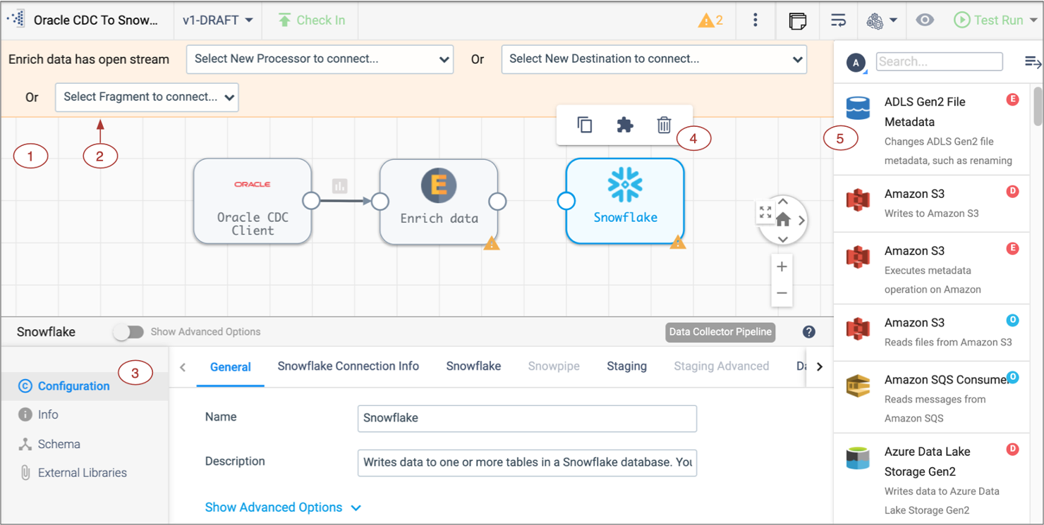
Task: Open the validation warnings indicator showing 2
Action: pyautogui.click(x=710, y=20)
